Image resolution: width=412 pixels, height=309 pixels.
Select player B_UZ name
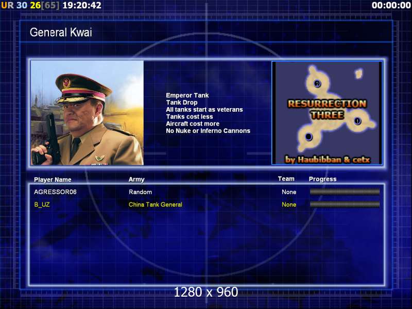pos(42,204)
